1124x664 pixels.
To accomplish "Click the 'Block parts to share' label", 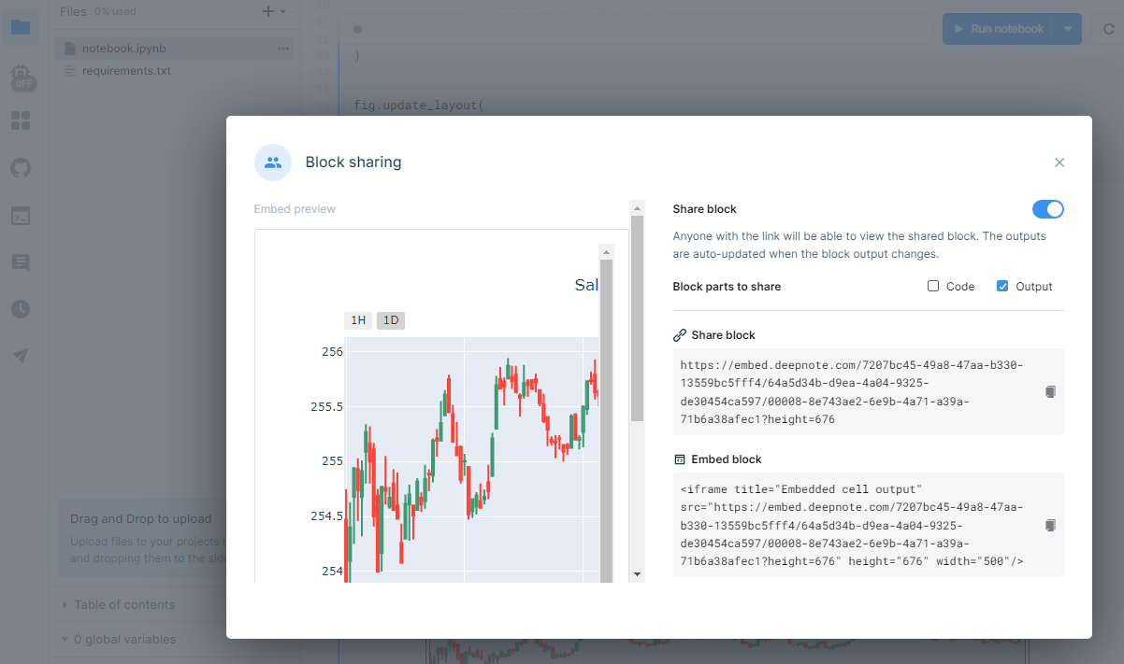I will coord(727,287).
